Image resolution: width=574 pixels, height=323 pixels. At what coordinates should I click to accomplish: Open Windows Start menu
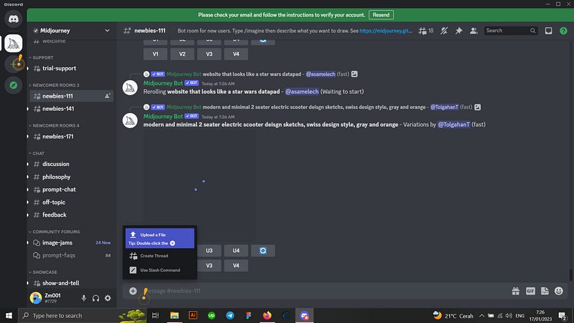click(9, 315)
